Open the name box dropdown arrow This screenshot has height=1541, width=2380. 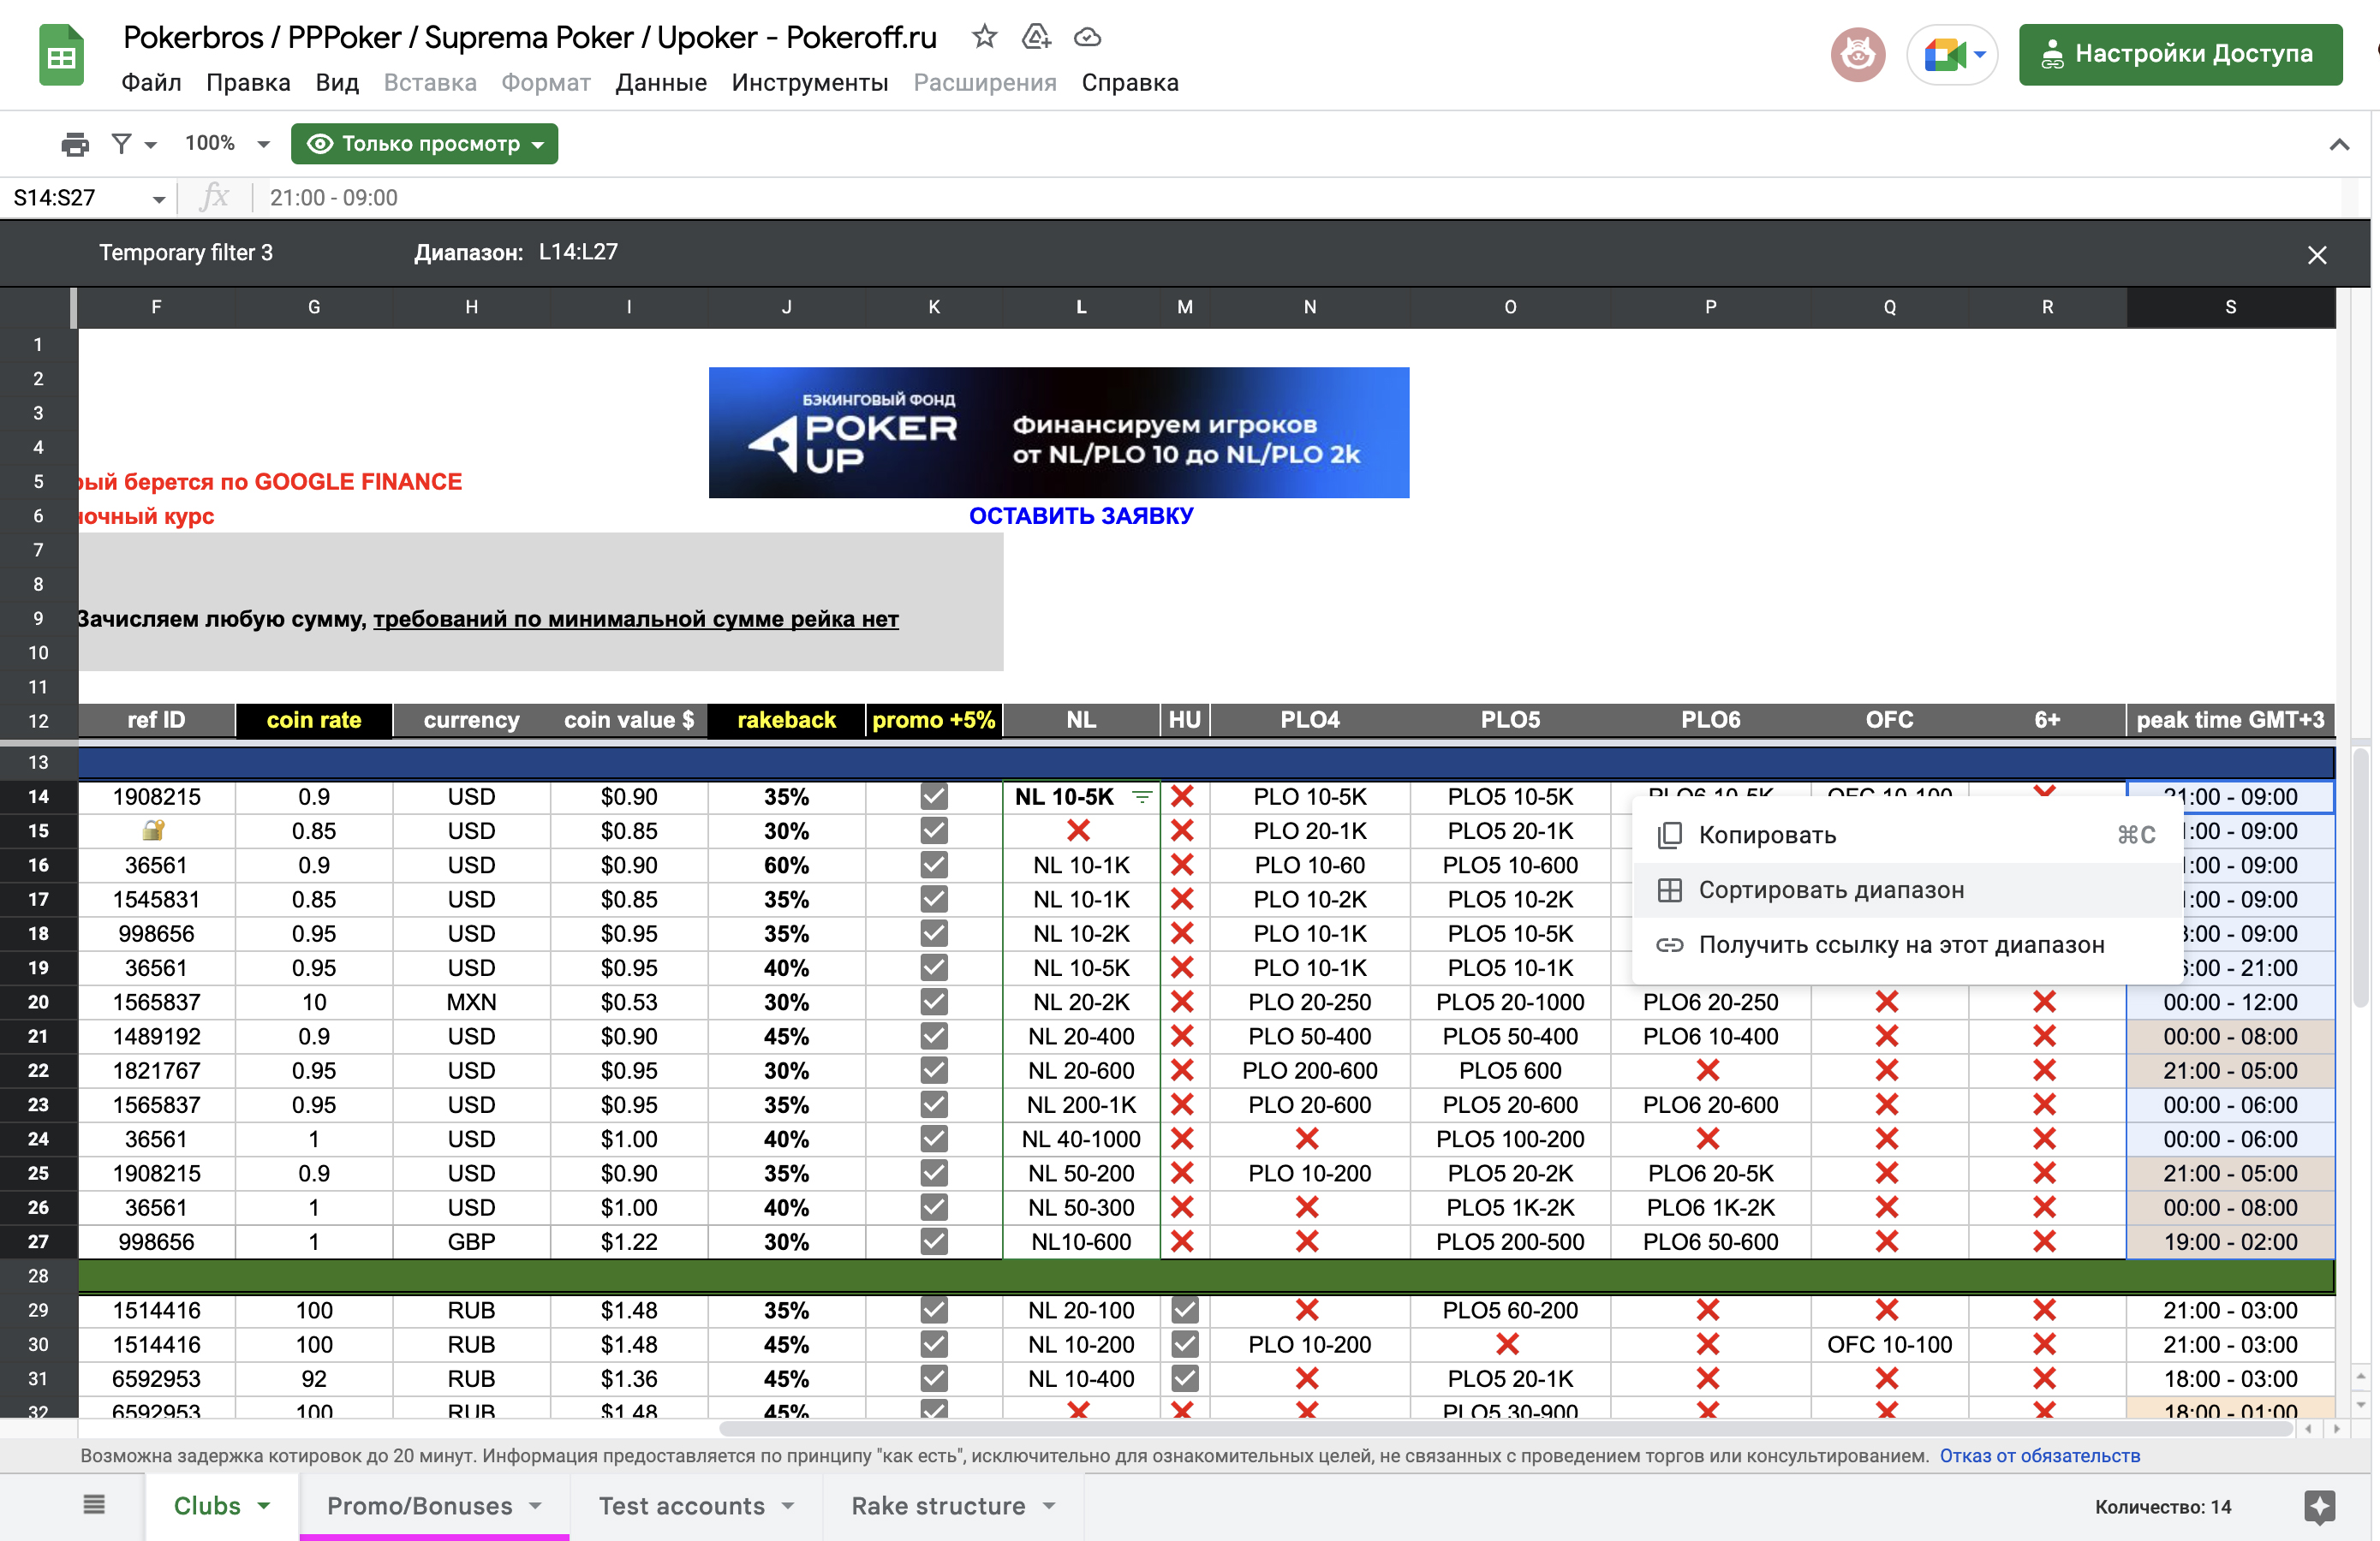[158, 199]
